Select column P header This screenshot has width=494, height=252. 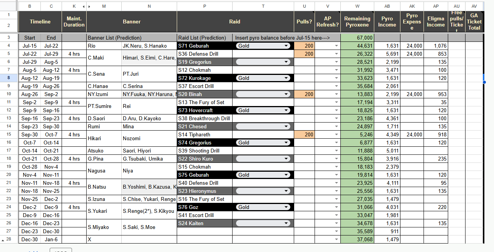coord(204,7)
